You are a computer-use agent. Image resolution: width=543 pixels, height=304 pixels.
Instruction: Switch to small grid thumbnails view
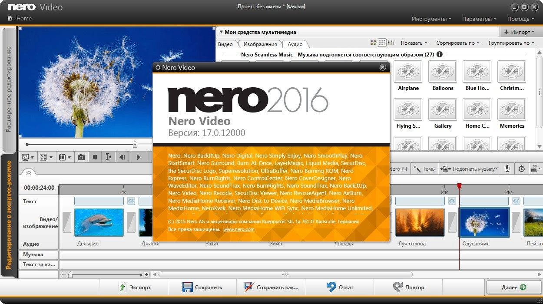click(382, 43)
